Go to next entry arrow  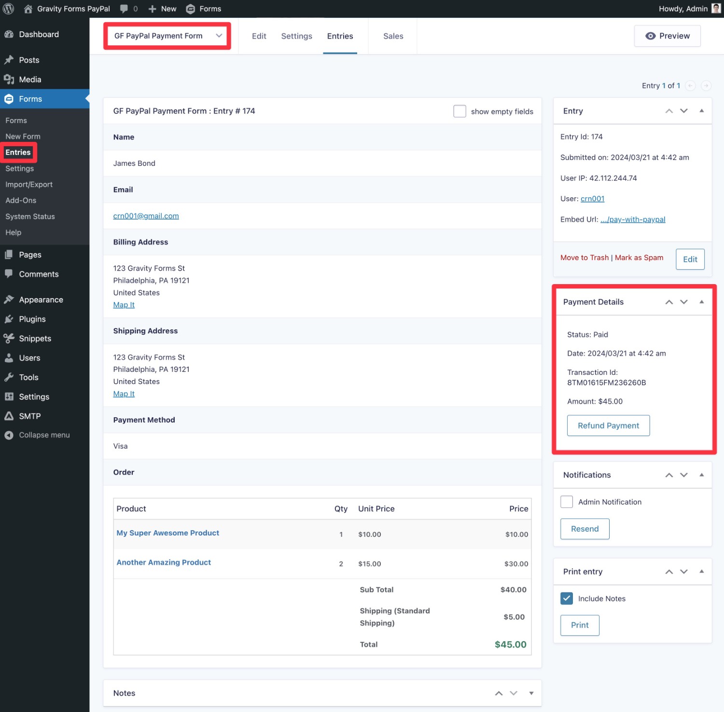pyautogui.click(x=706, y=85)
